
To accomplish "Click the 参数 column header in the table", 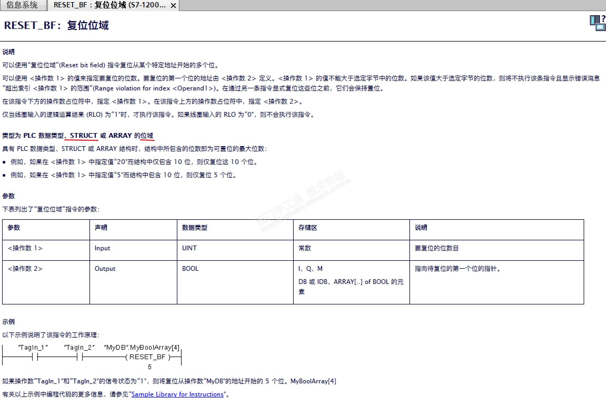I will (14, 227).
